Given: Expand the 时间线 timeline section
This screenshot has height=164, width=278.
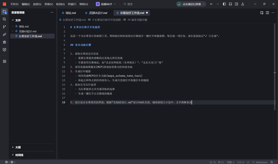Looking at the screenshot, I should [13, 155].
